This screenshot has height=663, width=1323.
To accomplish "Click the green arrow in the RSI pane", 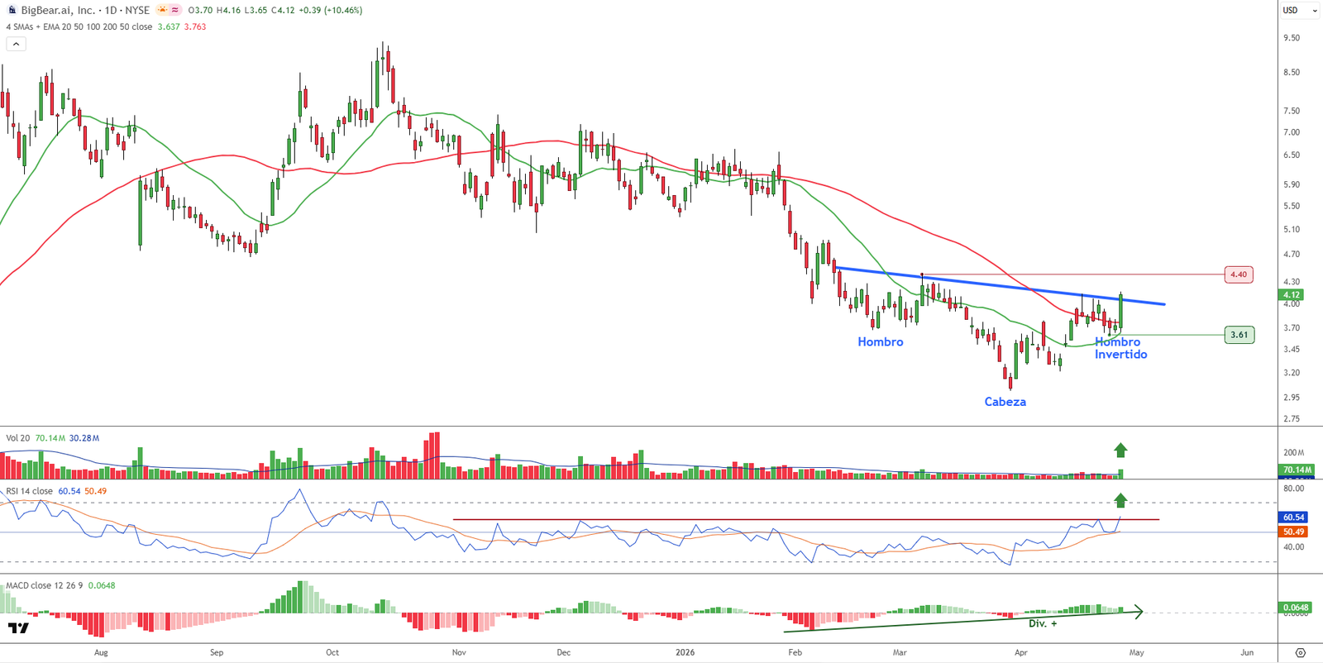I will coord(1120,500).
